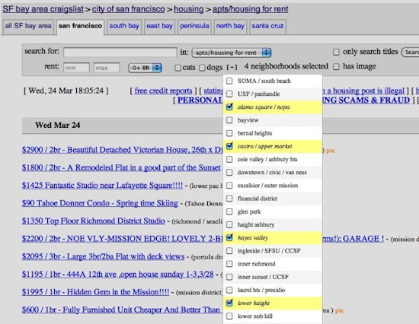419x324 pixels.
Task: Go to city of san francisco breadcrumb
Action: 129,9
